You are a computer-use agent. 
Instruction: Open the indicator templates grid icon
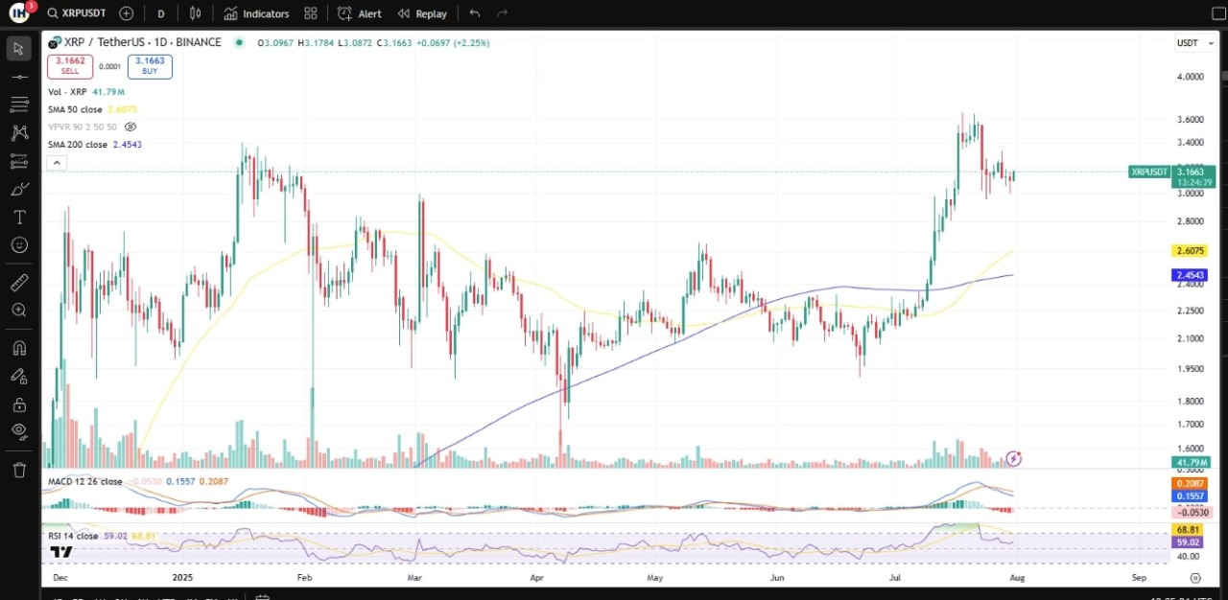point(311,13)
